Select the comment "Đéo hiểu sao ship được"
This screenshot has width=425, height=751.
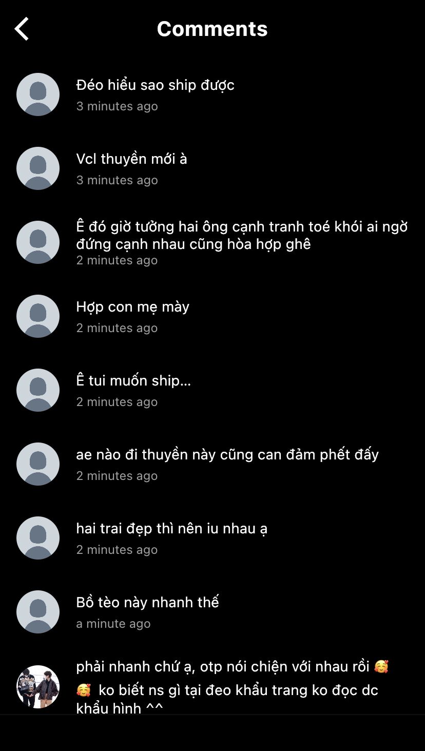(155, 85)
